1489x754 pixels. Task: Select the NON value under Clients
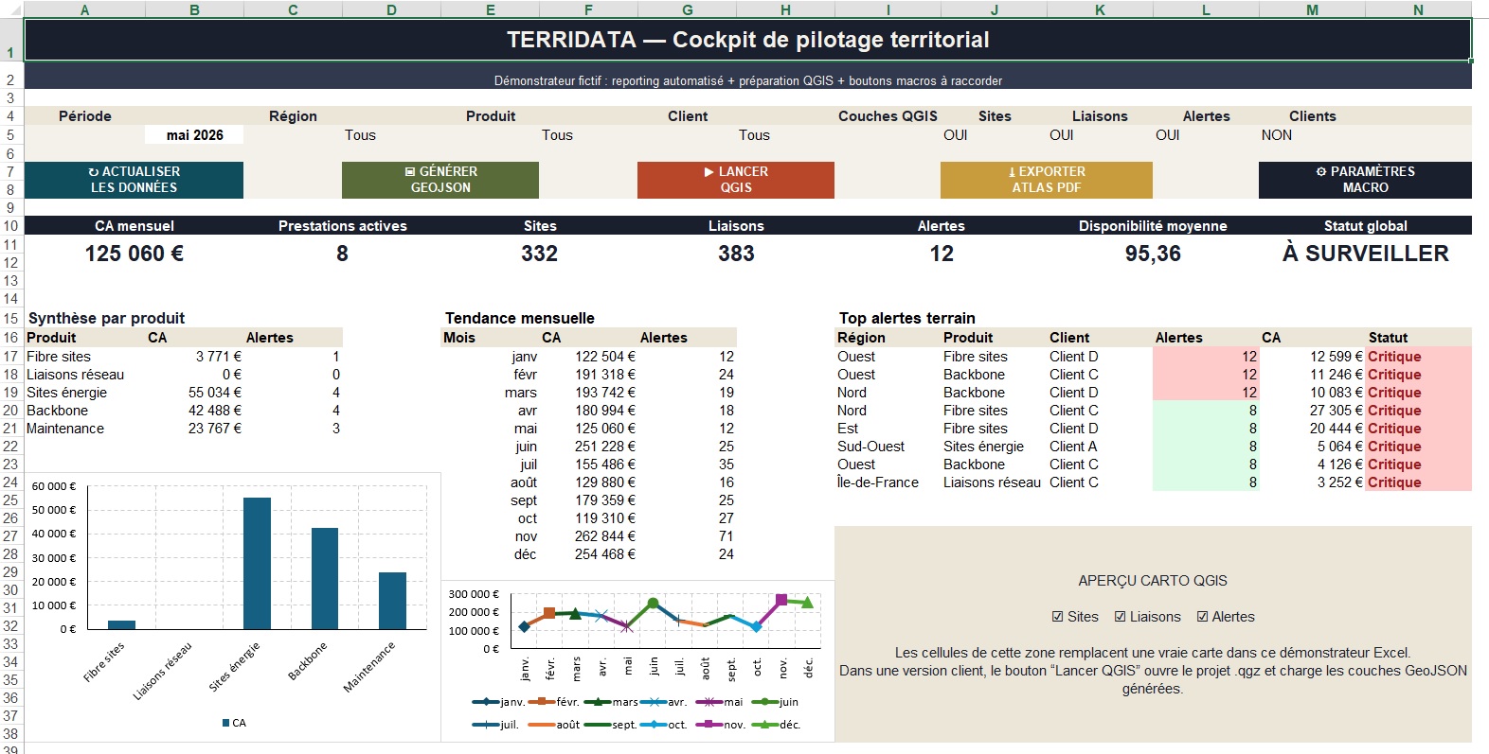pos(1277,135)
